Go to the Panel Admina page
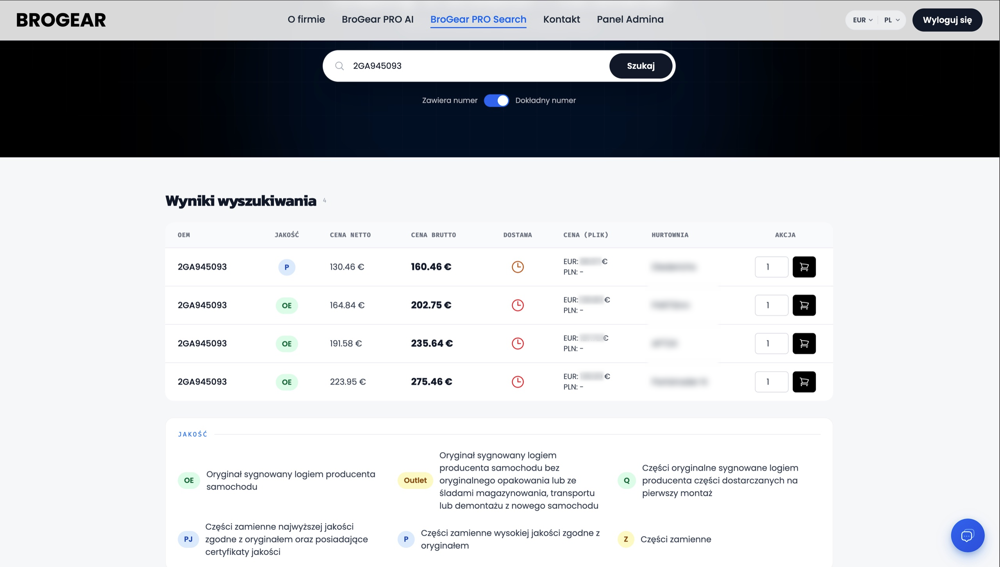The width and height of the screenshot is (1000, 567). coord(630,20)
